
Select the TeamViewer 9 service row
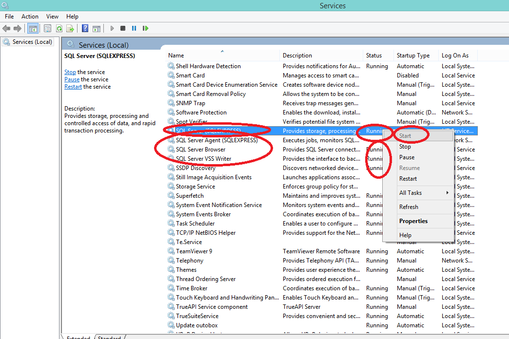pyautogui.click(x=321, y=251)
